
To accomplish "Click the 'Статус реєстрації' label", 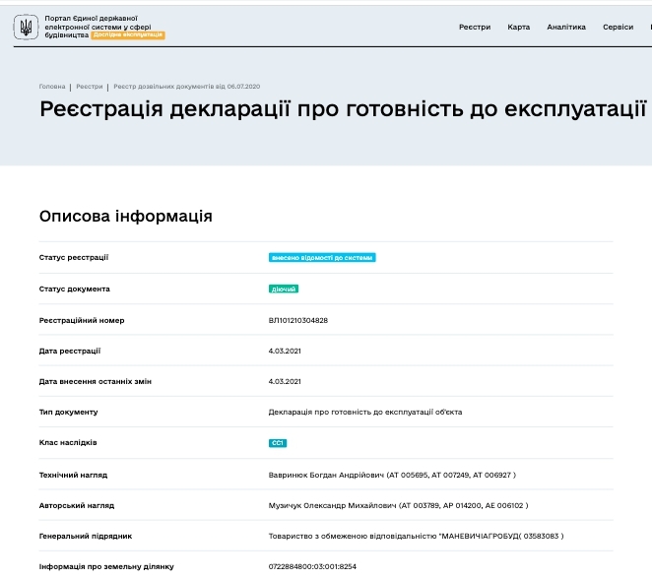I will tap(74, 257).
